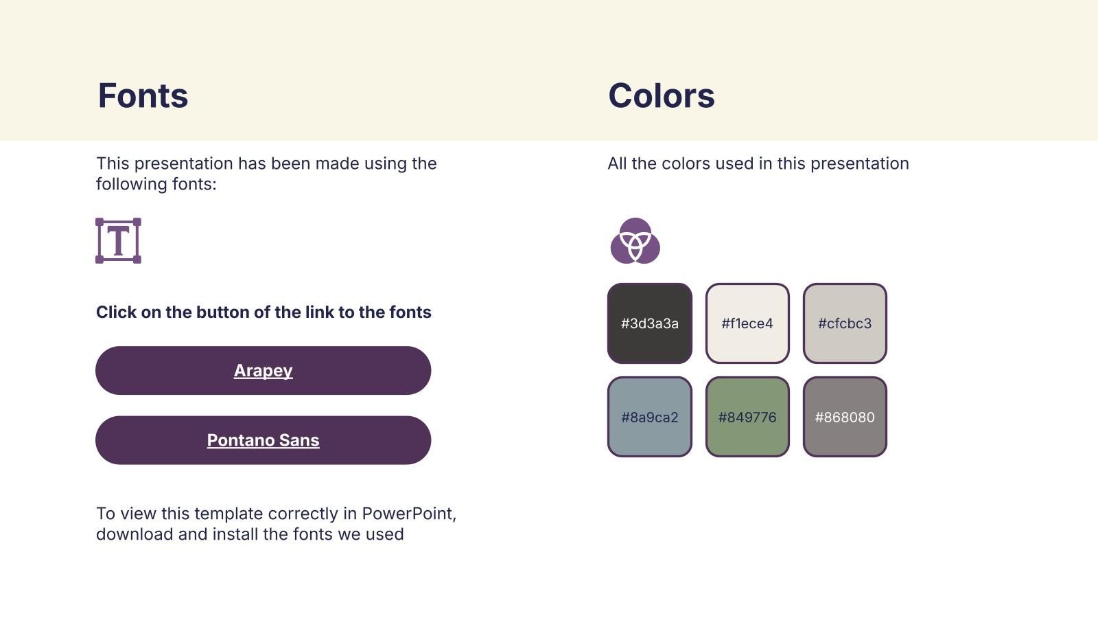Click the 'download and install the fonts' line

pyautogui.click(x=250, y=534)
